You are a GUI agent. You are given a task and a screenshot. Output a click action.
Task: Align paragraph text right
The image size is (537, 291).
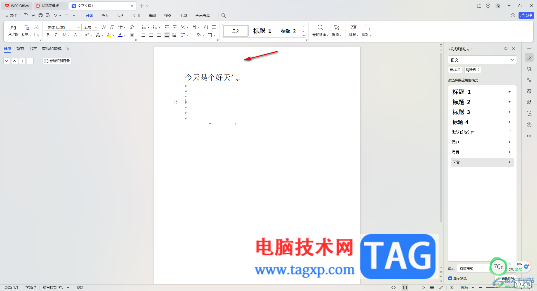pos(159,35)
